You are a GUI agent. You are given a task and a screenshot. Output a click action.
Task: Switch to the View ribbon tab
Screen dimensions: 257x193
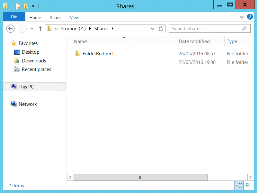coord(74,17)
